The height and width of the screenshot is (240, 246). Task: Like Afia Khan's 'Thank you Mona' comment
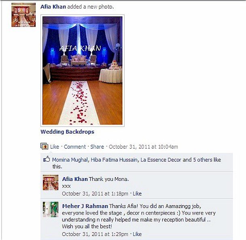(137, 194)
